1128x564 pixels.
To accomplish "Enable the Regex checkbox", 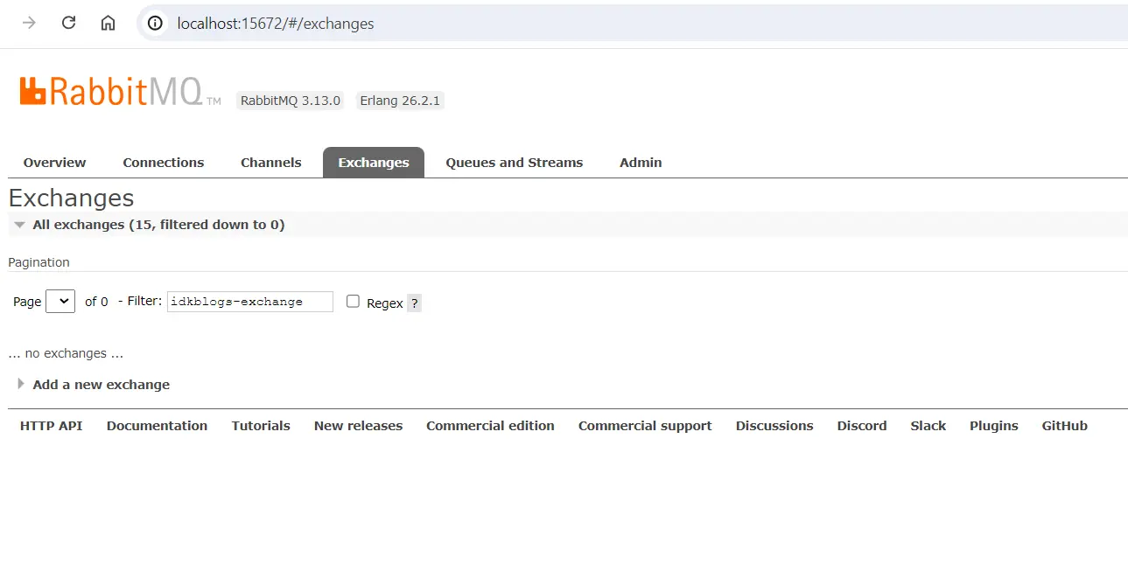I will [354, 302].
